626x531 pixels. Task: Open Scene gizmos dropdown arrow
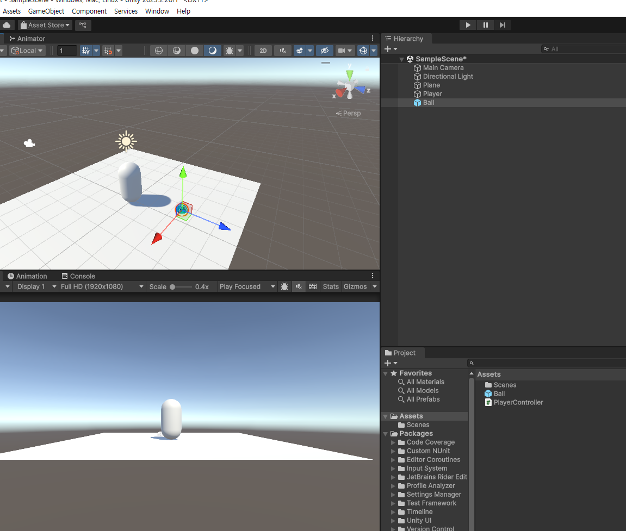374,51
